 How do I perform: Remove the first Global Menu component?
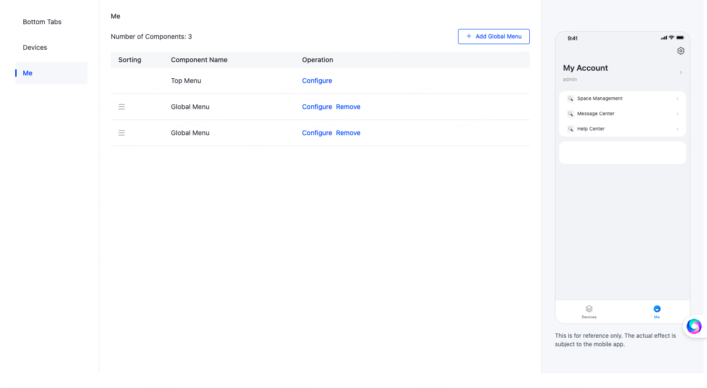tap(348, 107)
